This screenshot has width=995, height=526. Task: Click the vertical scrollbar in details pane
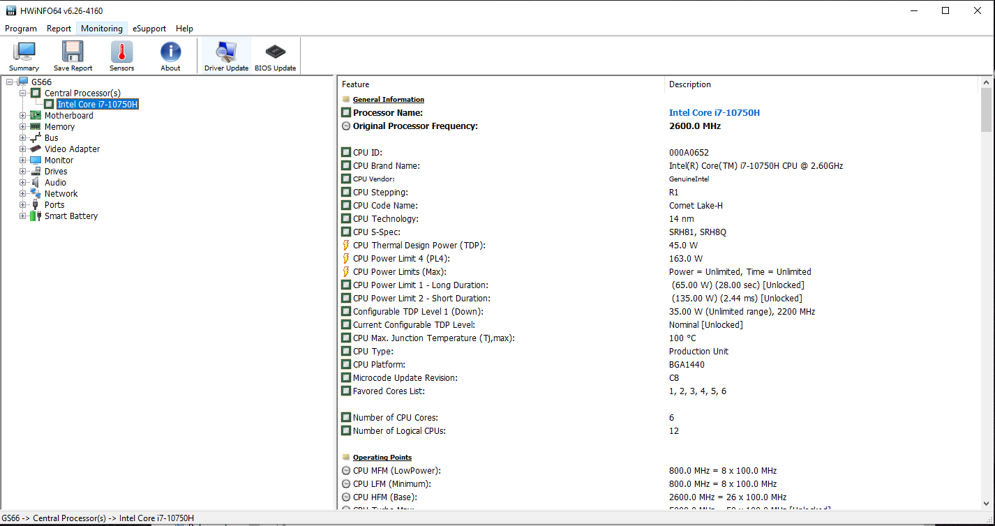tap(986, 293)
